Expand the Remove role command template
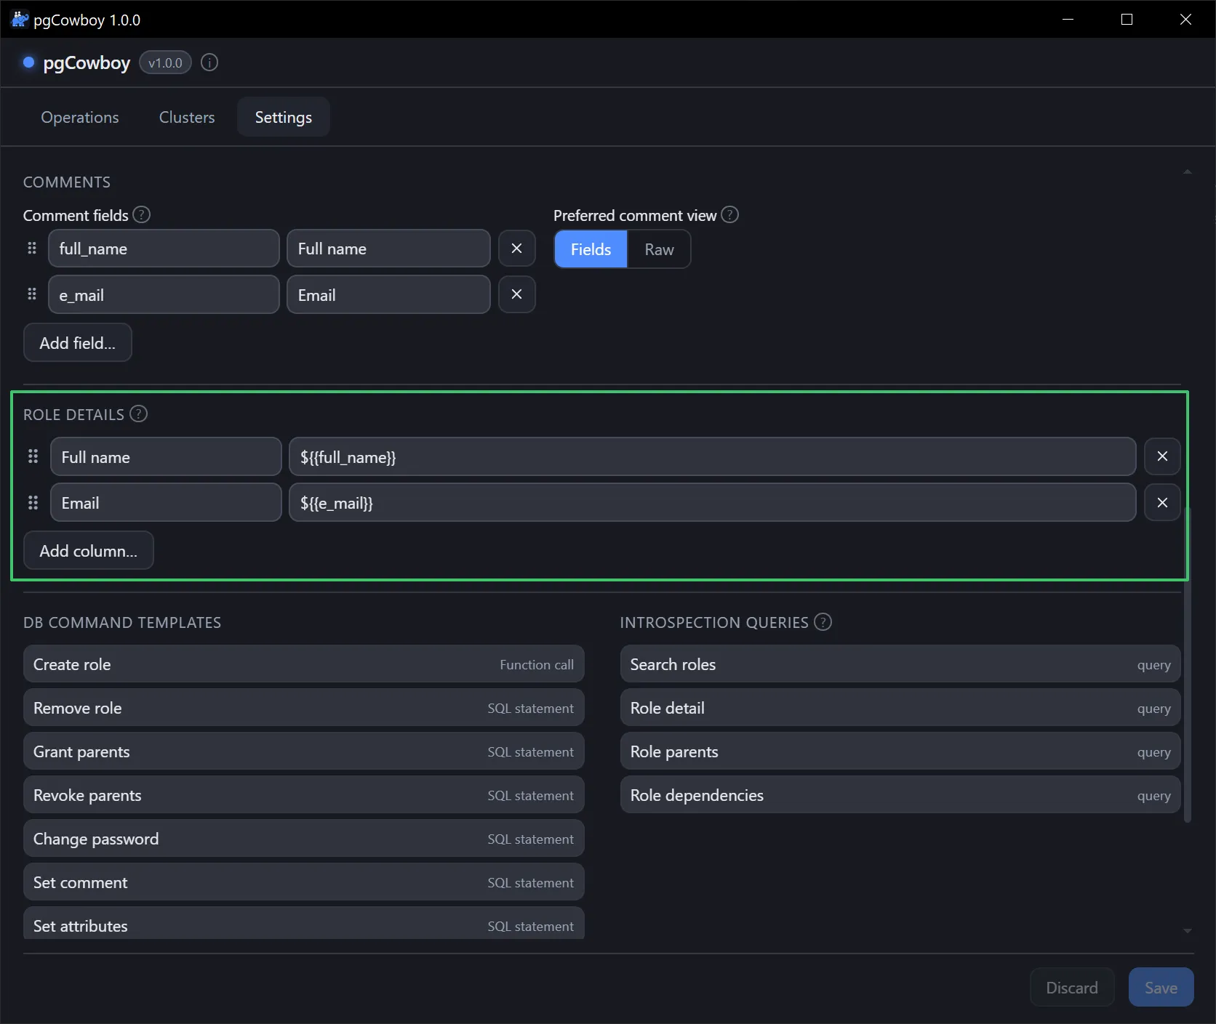This screenshot has height=1024, width=1216. (x=304, y=708)
